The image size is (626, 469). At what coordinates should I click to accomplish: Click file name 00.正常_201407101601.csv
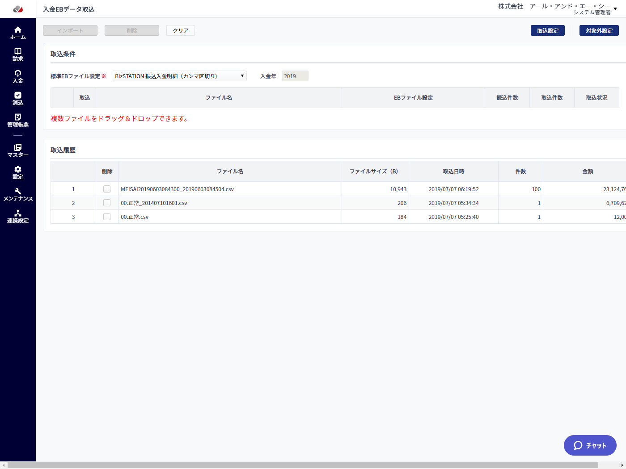[154, 203]
